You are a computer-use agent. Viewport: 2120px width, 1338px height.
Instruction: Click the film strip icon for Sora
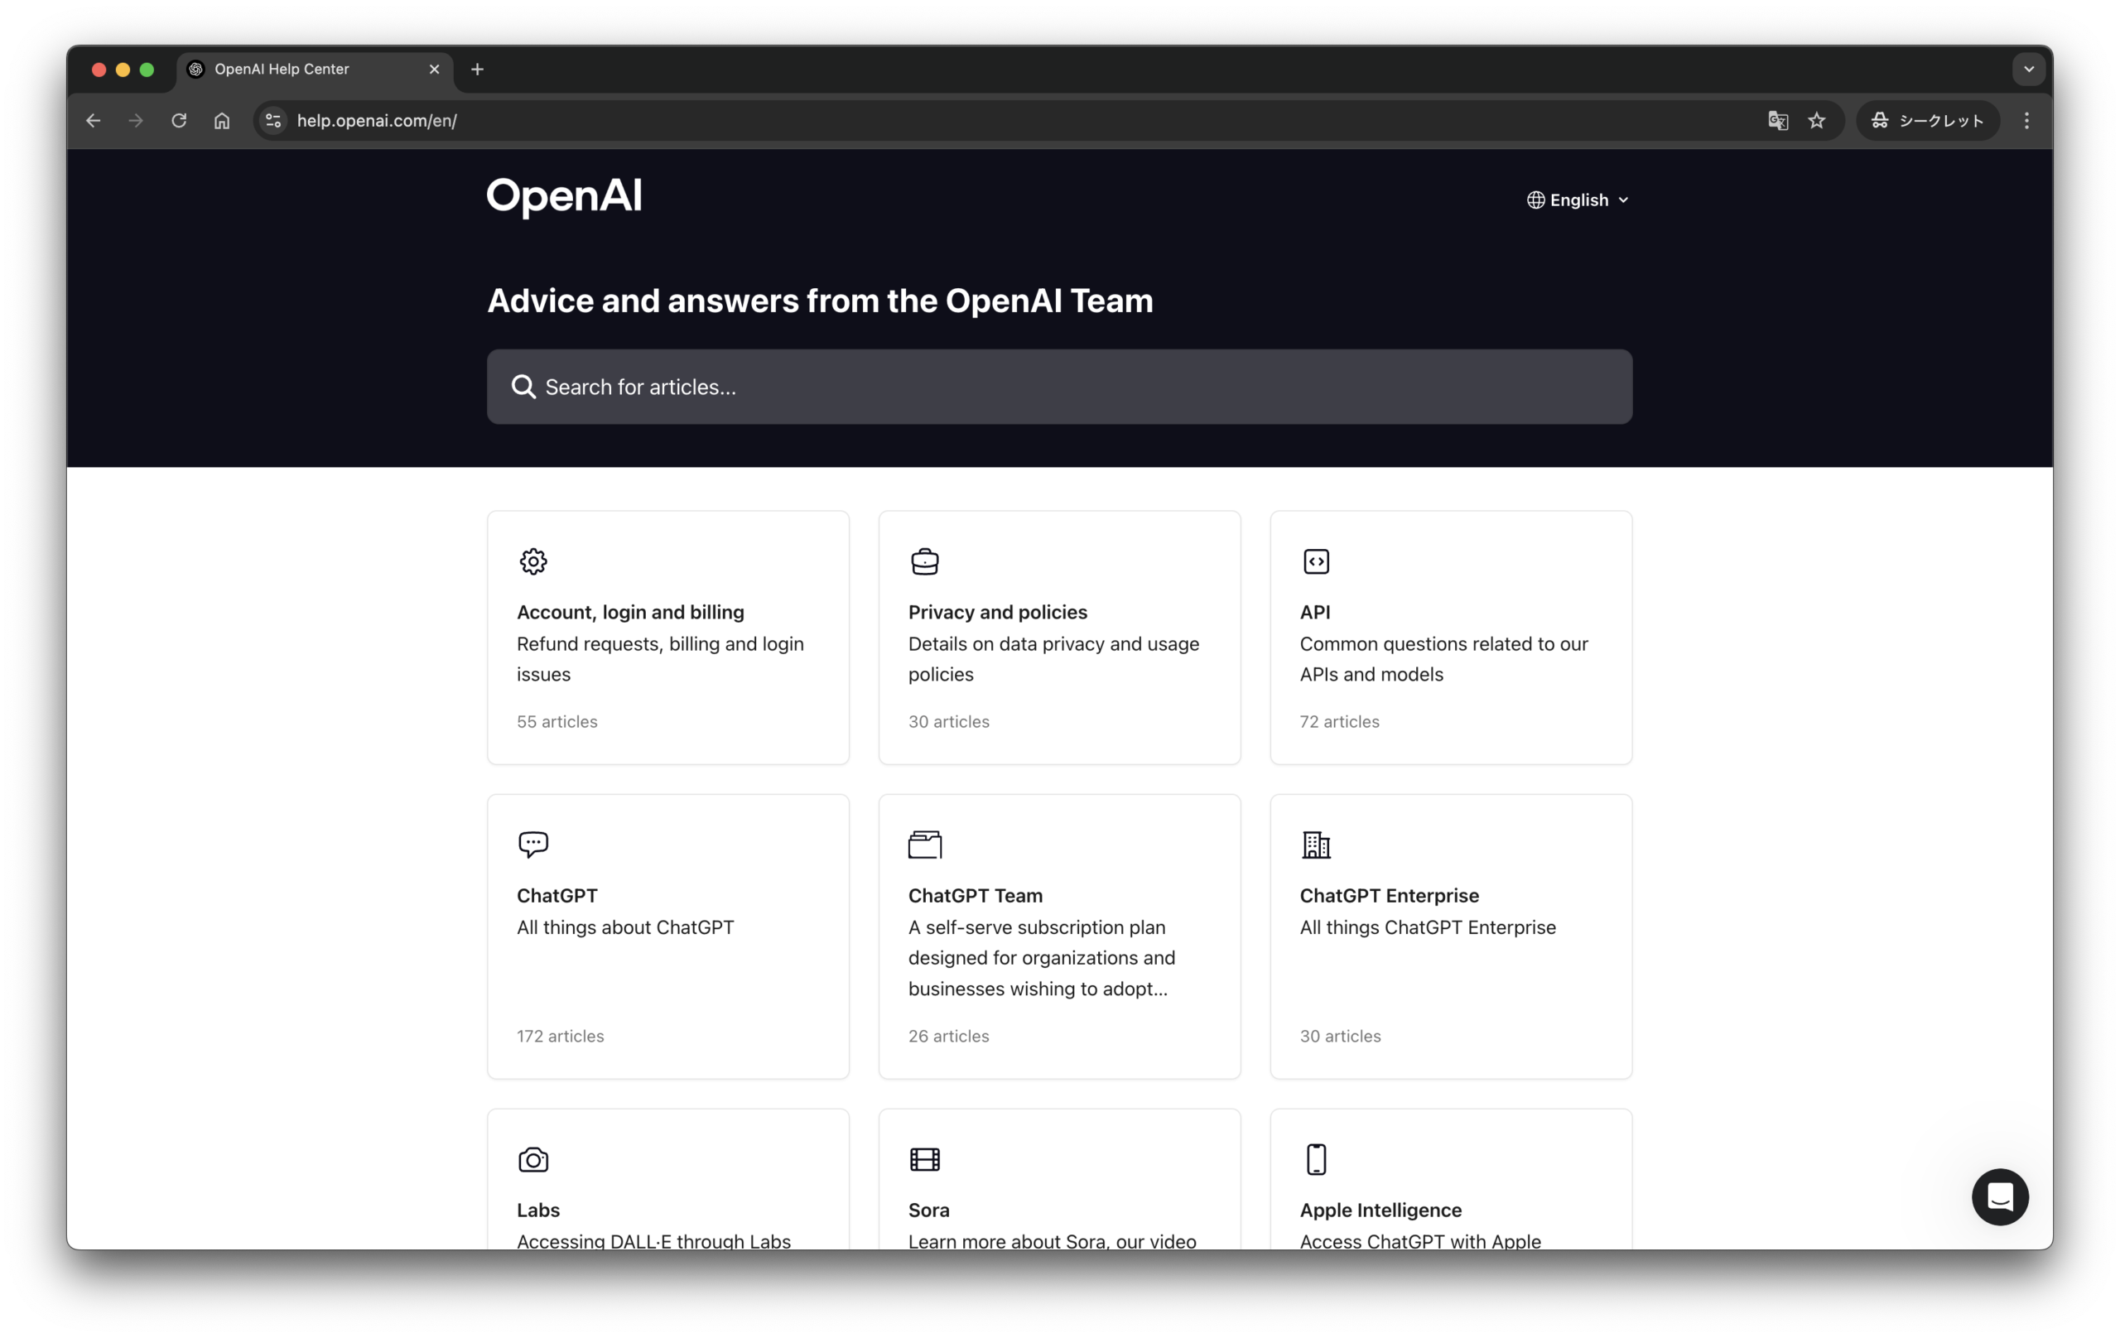tap(924, 1159)
